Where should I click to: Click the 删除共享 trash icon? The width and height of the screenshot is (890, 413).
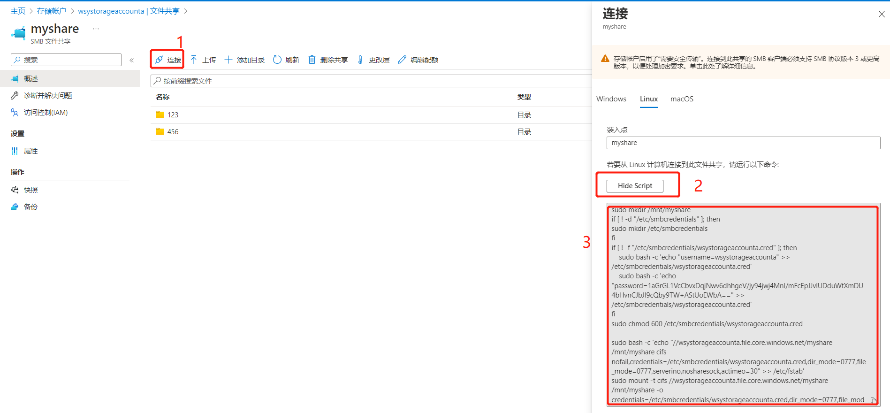[x=312, y=60]
